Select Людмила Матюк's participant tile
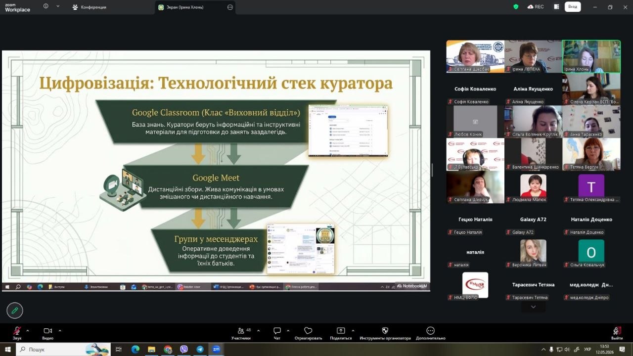Viewport: 633px width, 356px height. tap(533, 187)
